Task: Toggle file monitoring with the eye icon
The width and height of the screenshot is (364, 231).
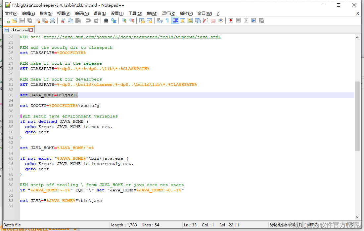Action: pyautogui.click(x=220, y=20)
